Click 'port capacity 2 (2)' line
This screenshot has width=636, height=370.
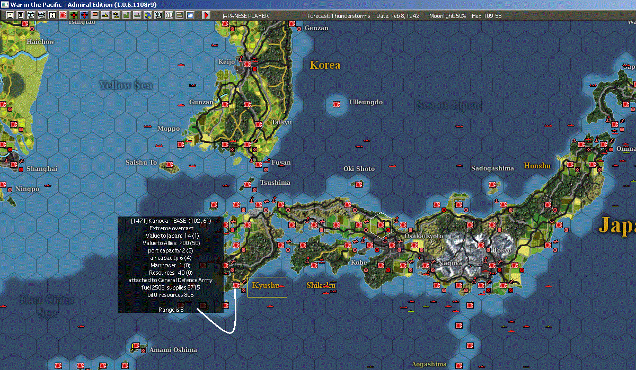tap(171, 250)
